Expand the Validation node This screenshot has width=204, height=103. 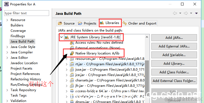pos(7,101)
